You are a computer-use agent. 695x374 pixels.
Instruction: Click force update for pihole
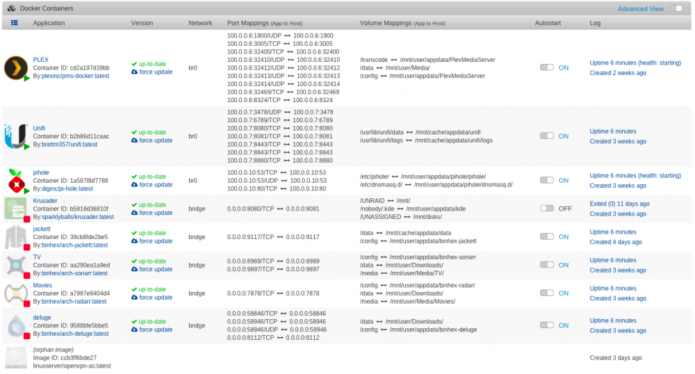tap(152, 185)
